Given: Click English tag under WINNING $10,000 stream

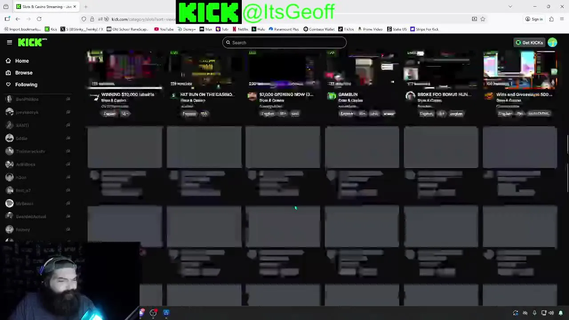Looking at the screenshot, I should click(109, 114).
